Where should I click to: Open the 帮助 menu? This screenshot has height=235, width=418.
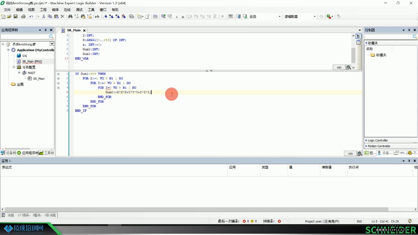point(115,10)
